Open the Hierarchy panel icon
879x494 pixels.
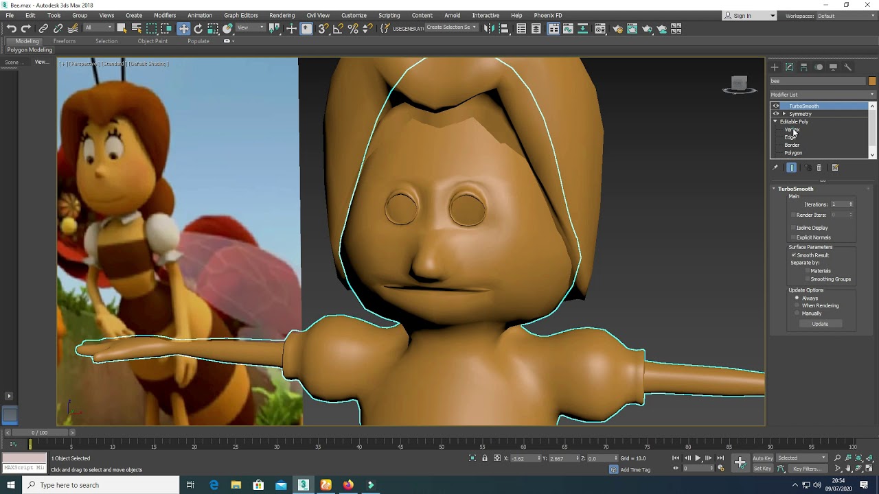804,67
